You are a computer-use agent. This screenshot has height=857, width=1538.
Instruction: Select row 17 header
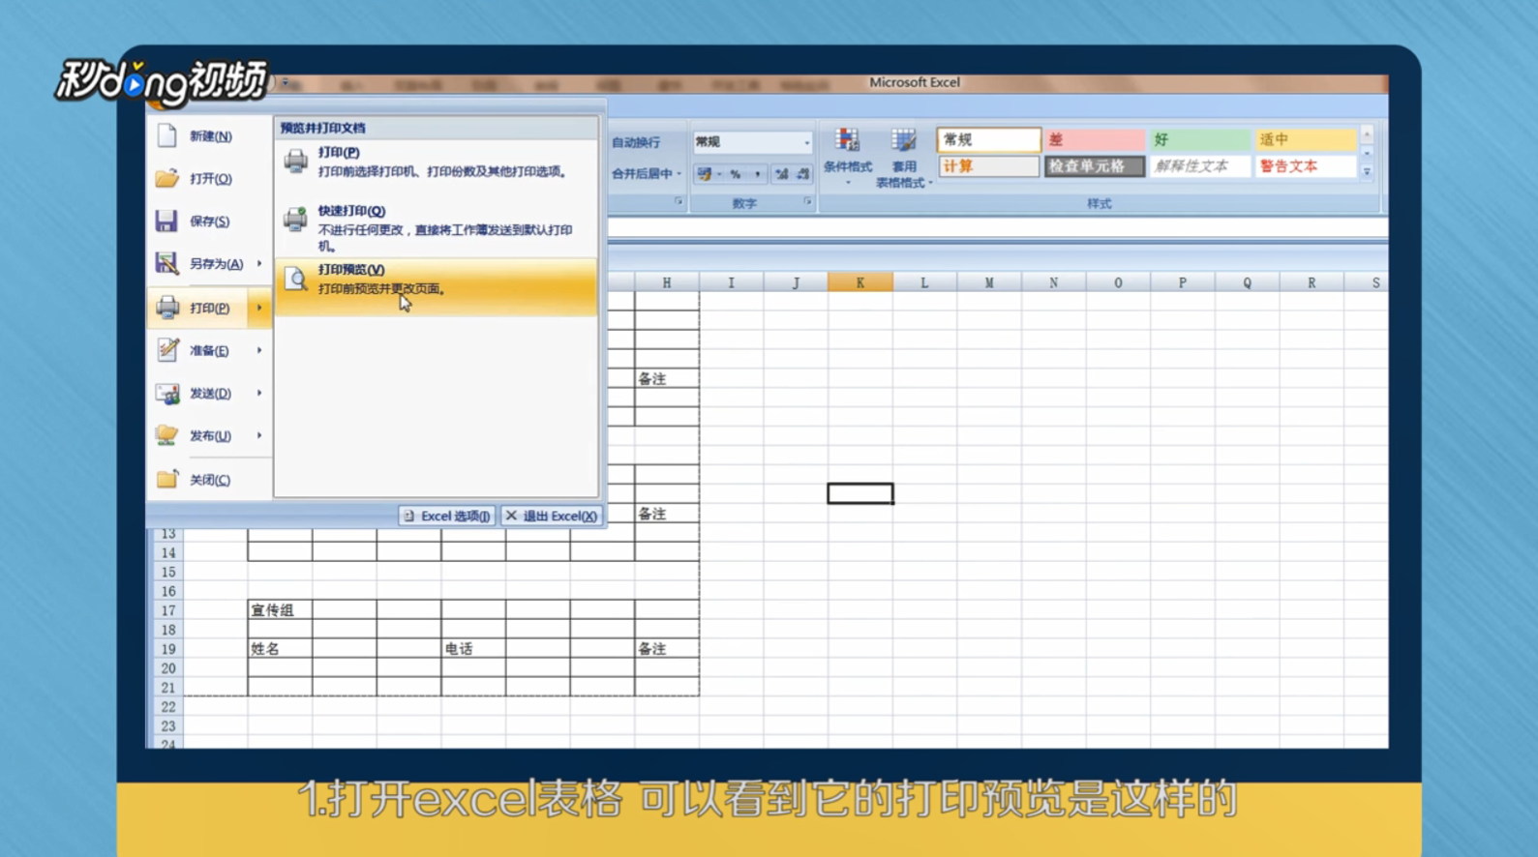[167, 610]
